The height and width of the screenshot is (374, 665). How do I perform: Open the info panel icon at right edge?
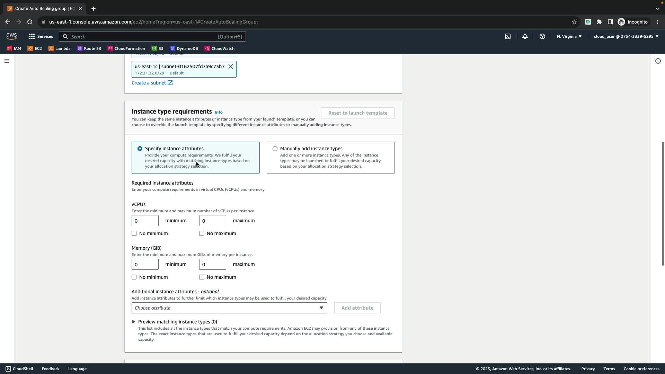coord(658,61)
